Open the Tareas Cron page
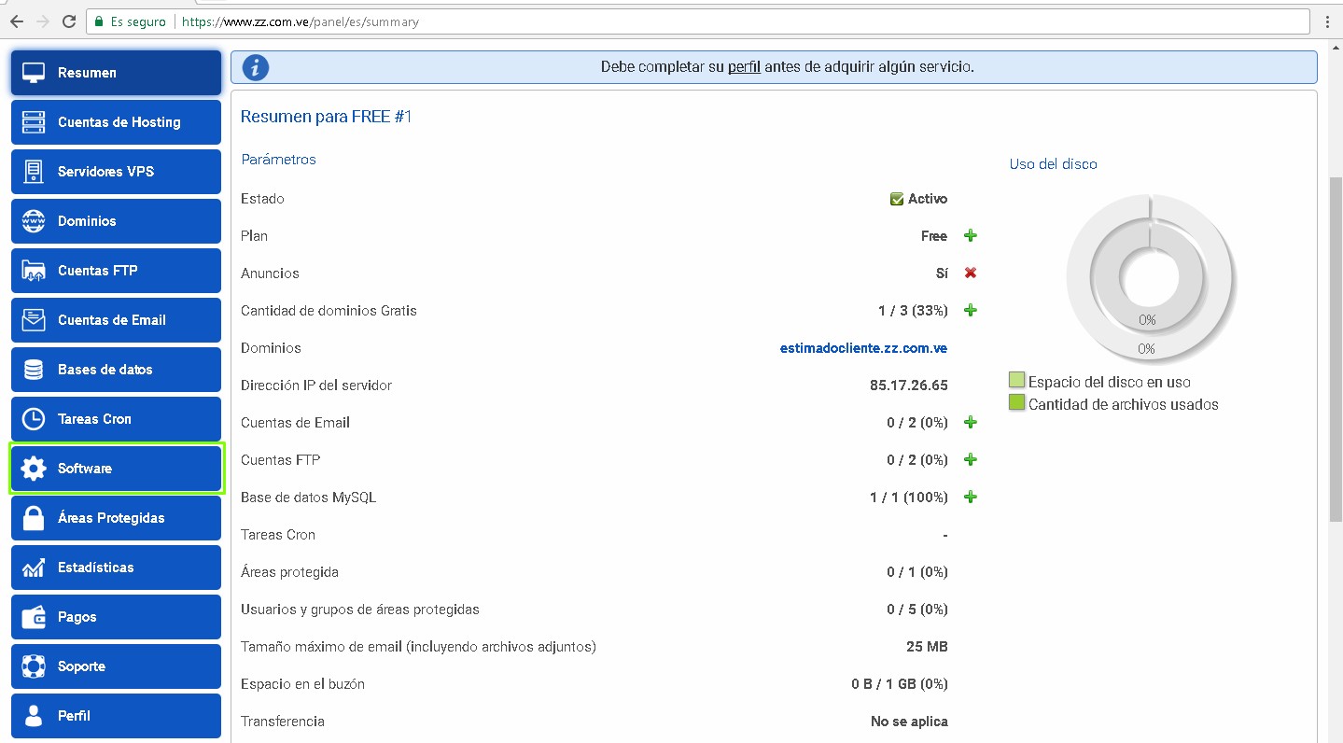This screenshot has height=743, width=1343. click(x=116, y=419)
